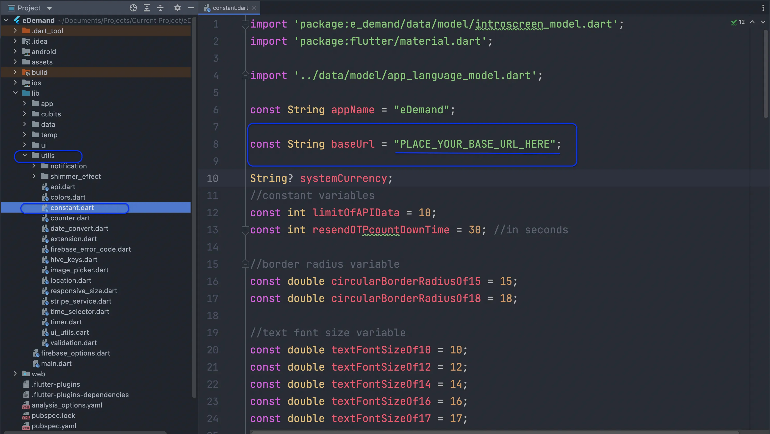Collapse the utils folder

pos(25,155)
